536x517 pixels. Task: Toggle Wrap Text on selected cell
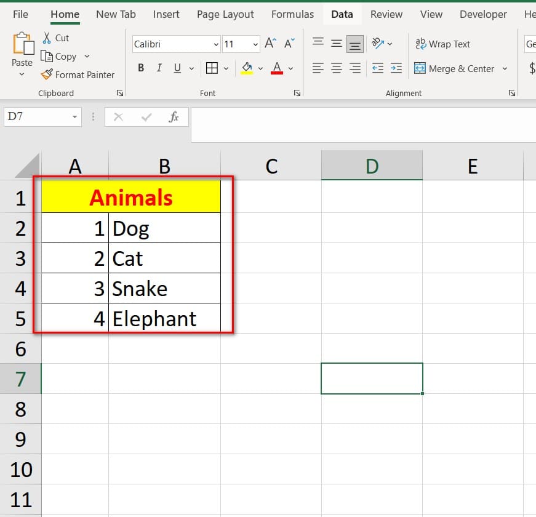pos(442,44)
